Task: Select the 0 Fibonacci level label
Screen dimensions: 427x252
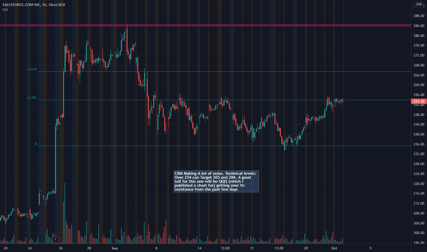Action: [x=36, y=143]
